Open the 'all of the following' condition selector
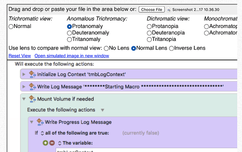This screenshot has width=242, height=152. (x=42, y=133)
